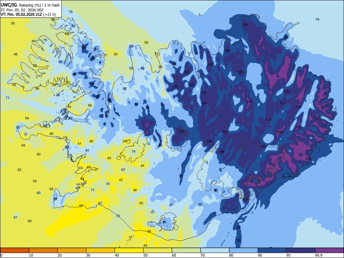This screenshot has width=344, height=258.
Task: Click the humidity value '93' on the map
Action: [181, 176]
